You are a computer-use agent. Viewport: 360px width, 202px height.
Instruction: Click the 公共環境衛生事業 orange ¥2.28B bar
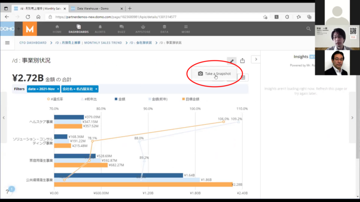click(x=143, y=185)
